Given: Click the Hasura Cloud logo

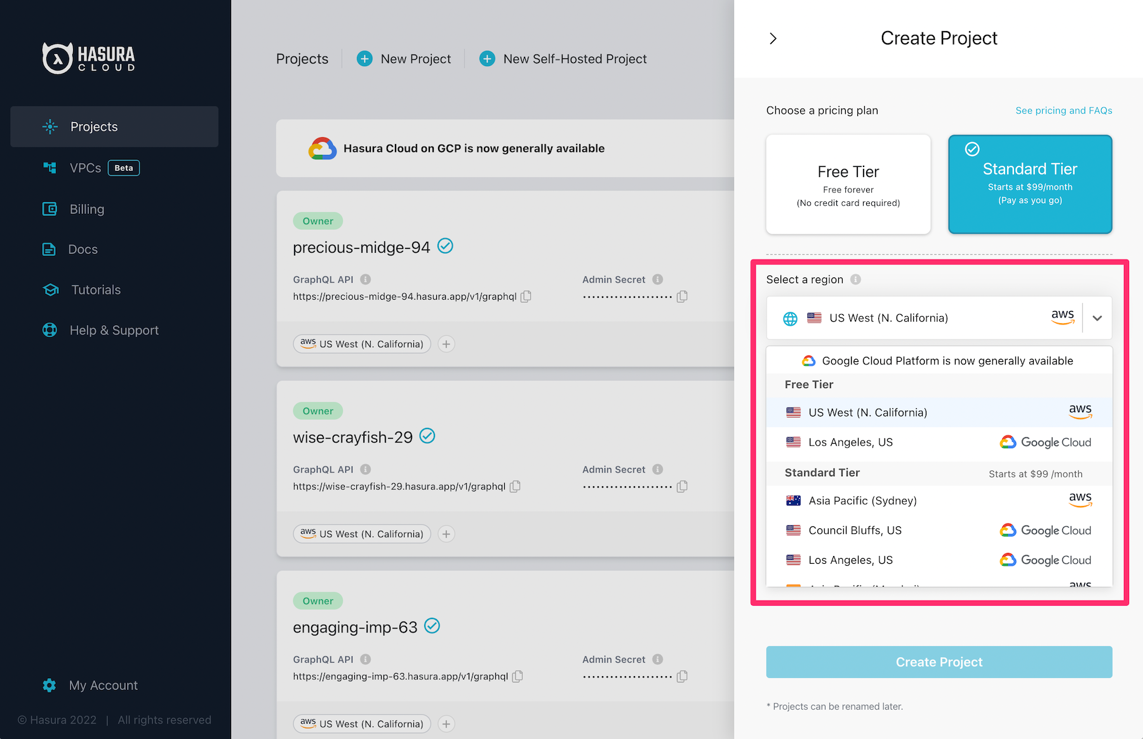Looking at the screenshot, I should click(88, 57).
